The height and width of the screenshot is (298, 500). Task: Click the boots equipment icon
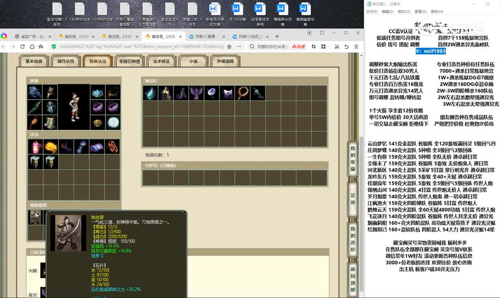(50, 123)
